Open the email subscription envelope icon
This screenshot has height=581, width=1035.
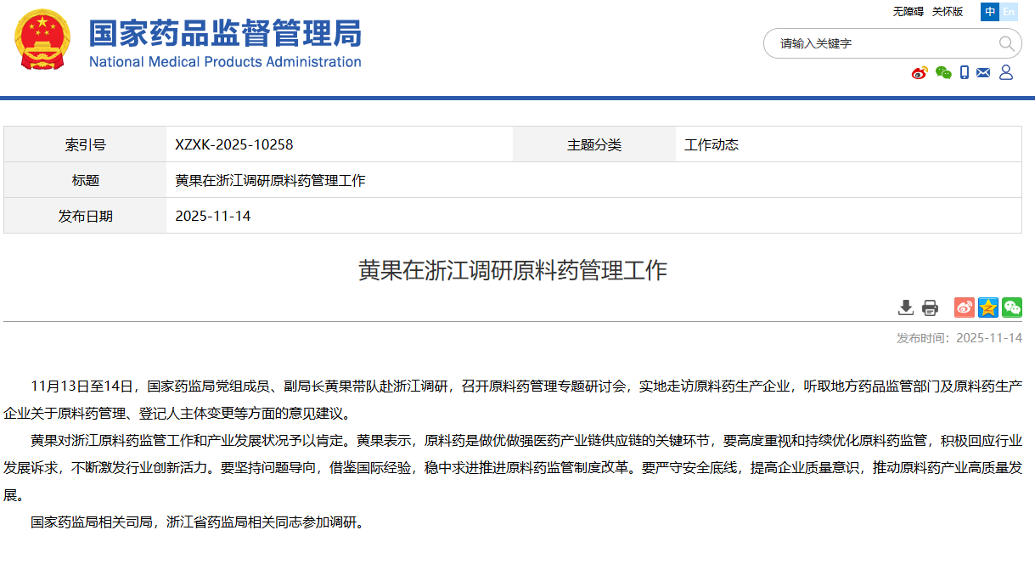coord(983,72)
